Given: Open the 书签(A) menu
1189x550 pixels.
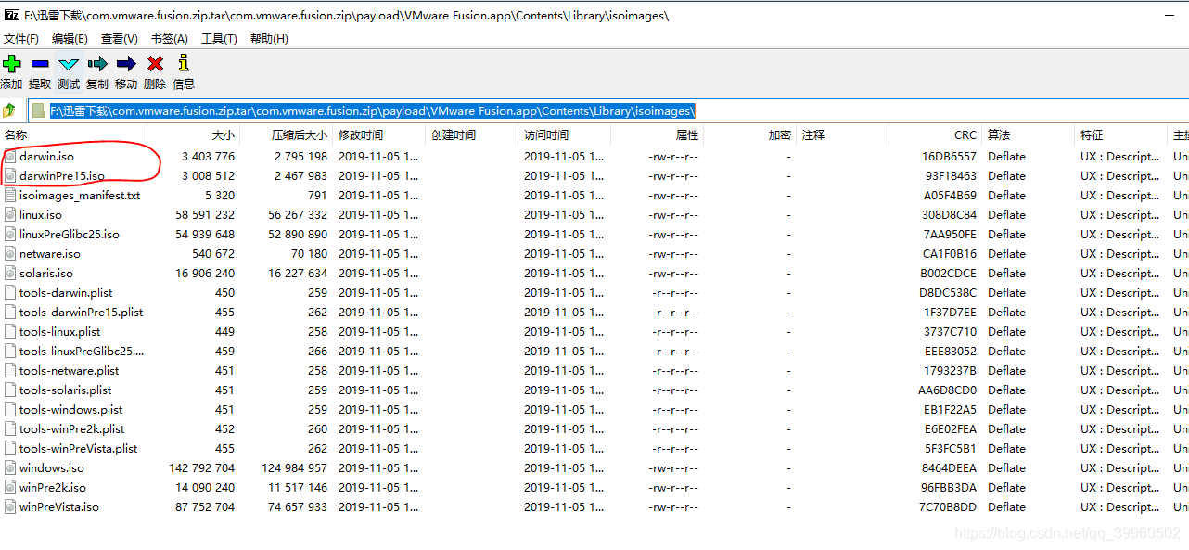Looking at the screenshot, I should (170, 38).
